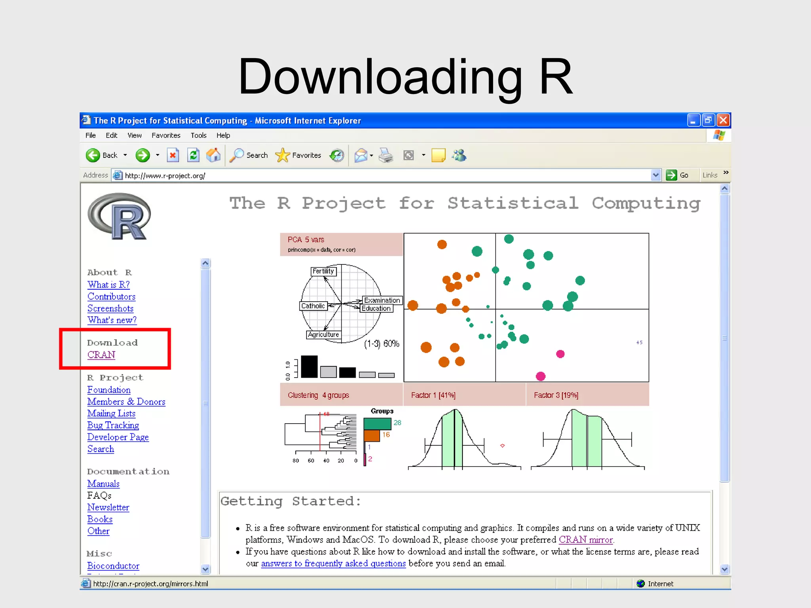
Task: Open the Developer Page link
Action: (118, 437)
